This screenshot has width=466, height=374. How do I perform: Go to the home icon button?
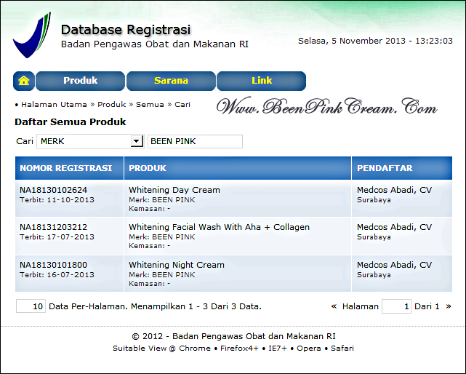click(x=24, y=81)
